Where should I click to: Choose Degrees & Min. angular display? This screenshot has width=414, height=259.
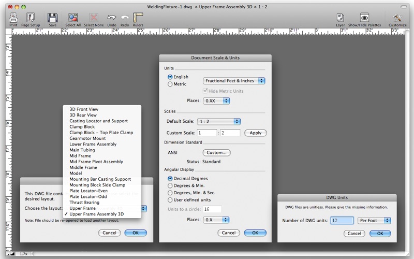tap(170, 185)
